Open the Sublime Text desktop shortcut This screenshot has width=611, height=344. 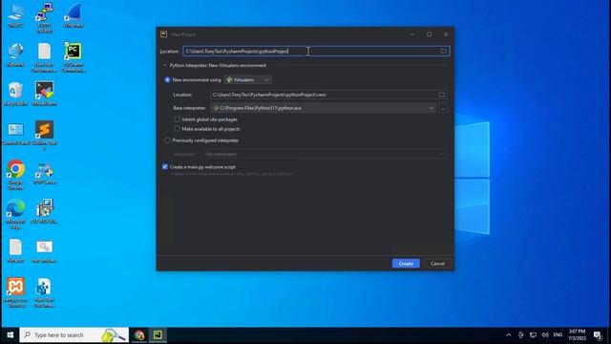[x=45, y=135]
